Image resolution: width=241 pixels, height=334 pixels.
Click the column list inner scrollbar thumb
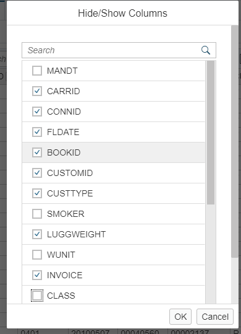point(211,133)
